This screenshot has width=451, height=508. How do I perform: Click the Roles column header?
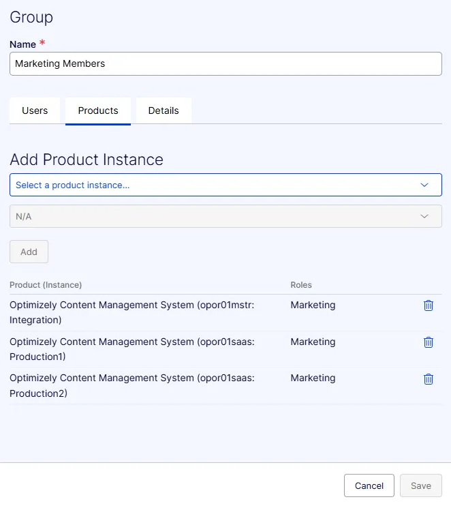301,285
